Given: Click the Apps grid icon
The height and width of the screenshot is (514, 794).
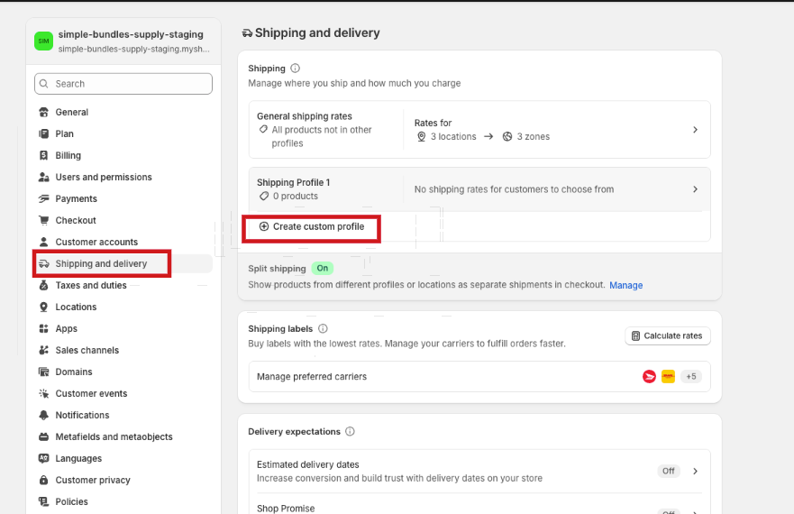Looking at the screenshot, I should (x=43, y=328).
